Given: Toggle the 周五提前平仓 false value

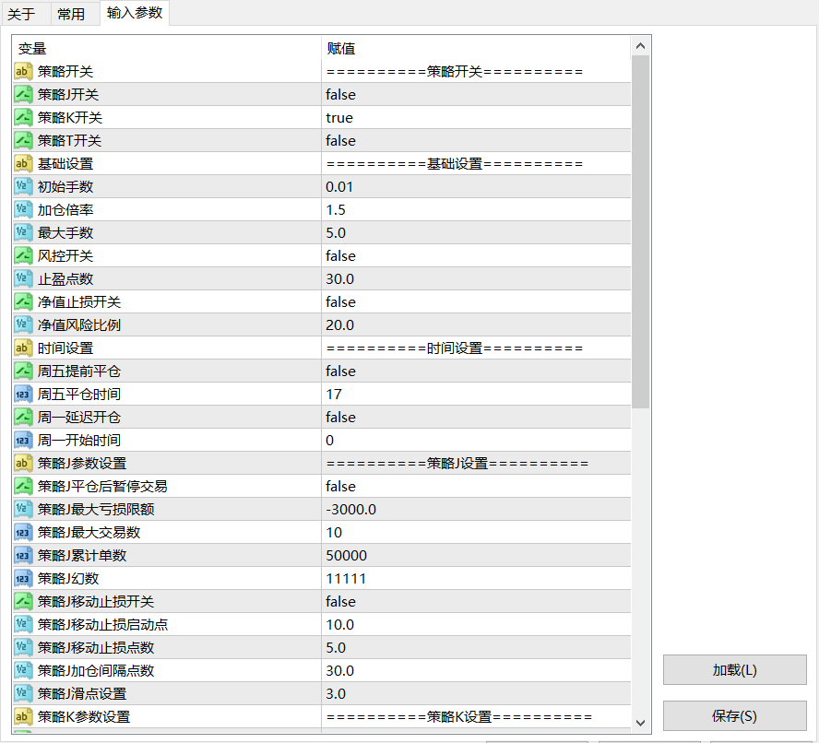Looking at the screenshot, I should pos(340,371).
